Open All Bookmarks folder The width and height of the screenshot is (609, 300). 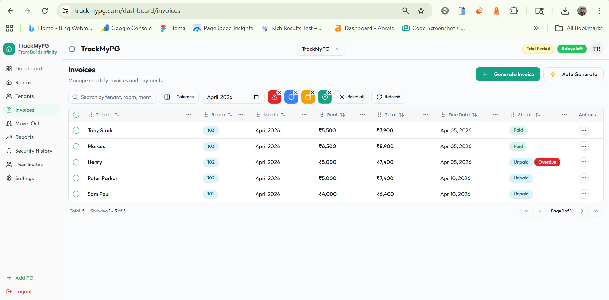[x=579, y=28]
